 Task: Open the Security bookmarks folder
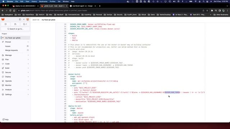[x=118, y=15]
